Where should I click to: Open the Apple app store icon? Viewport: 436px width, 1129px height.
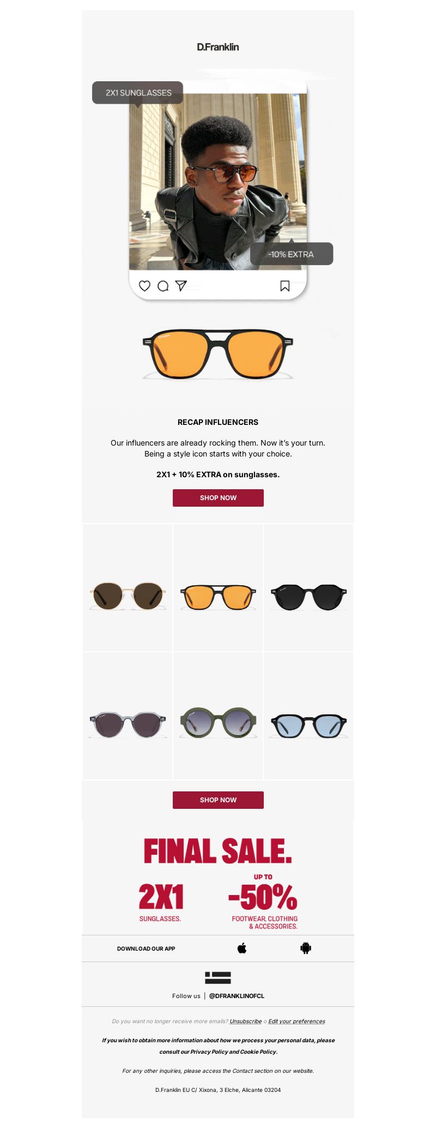[242, 948]
